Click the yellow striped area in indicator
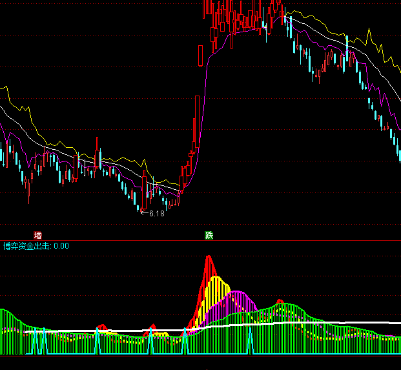Viewport: 401px width, 370px height. tap(218, 292)
